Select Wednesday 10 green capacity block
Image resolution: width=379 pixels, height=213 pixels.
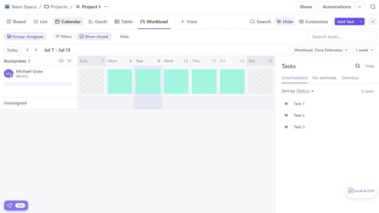point(176,81)
